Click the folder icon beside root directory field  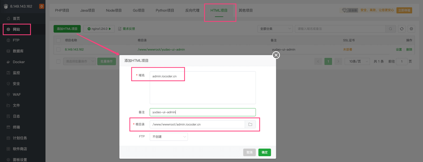click(250, 124)
